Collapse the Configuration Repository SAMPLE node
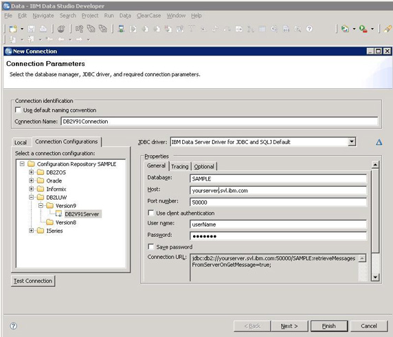Image resolution: width=393 pixels, height=337 pixels. pos(22,164)
